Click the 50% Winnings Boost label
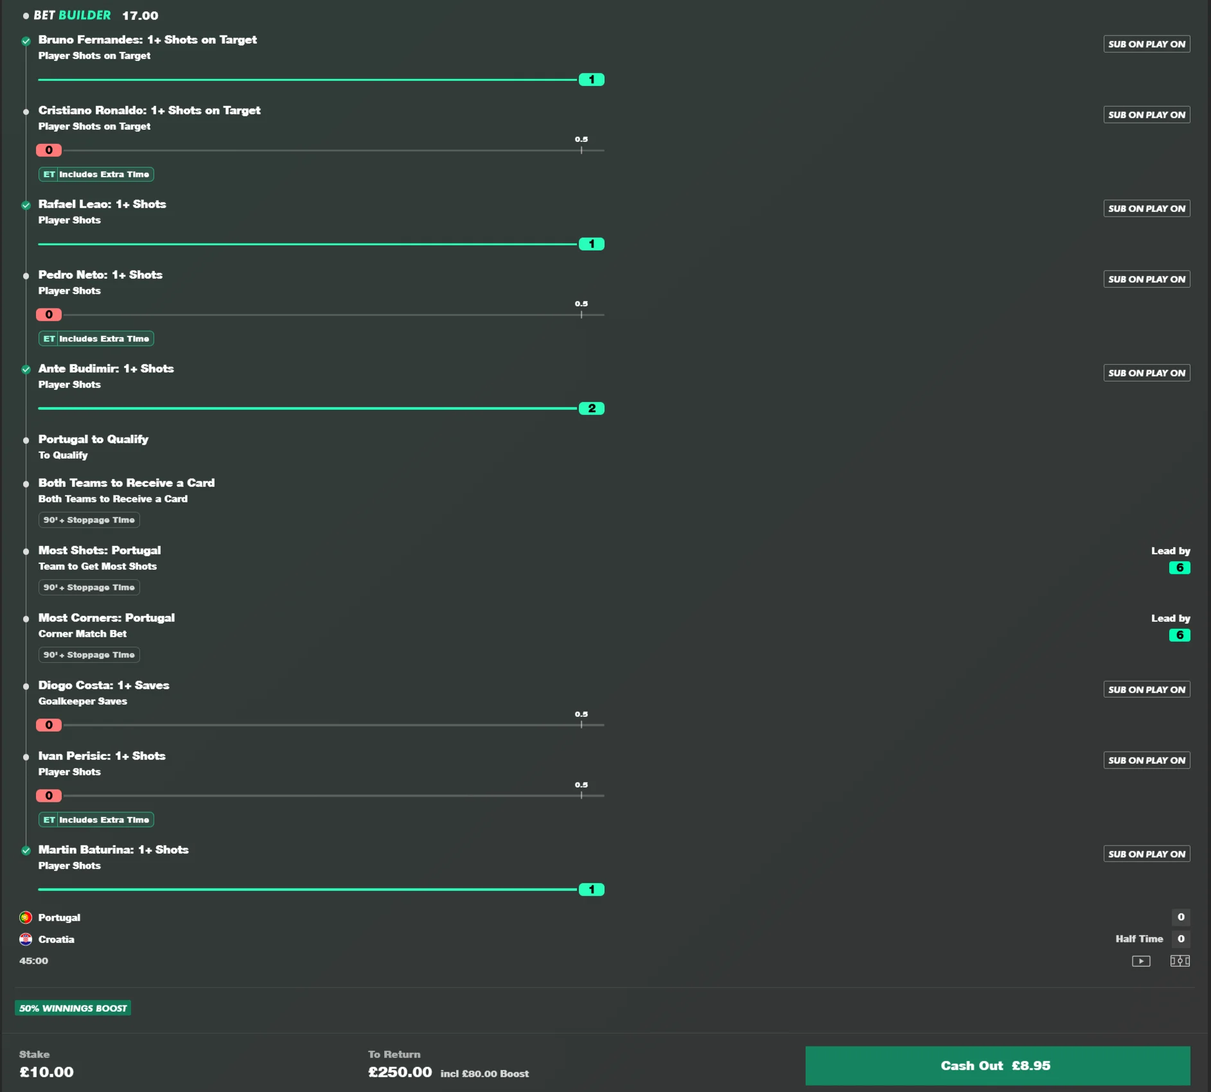 click(x=73, y=1008)
